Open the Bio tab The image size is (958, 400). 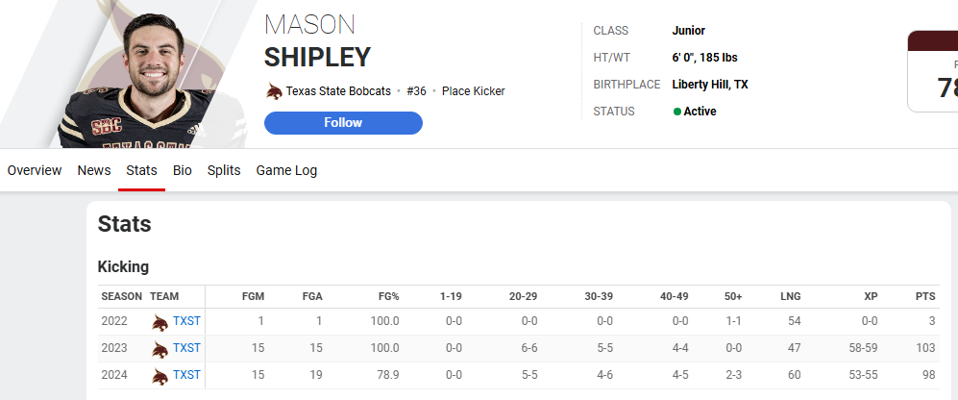pyautogui.click(x=182, y=170)
